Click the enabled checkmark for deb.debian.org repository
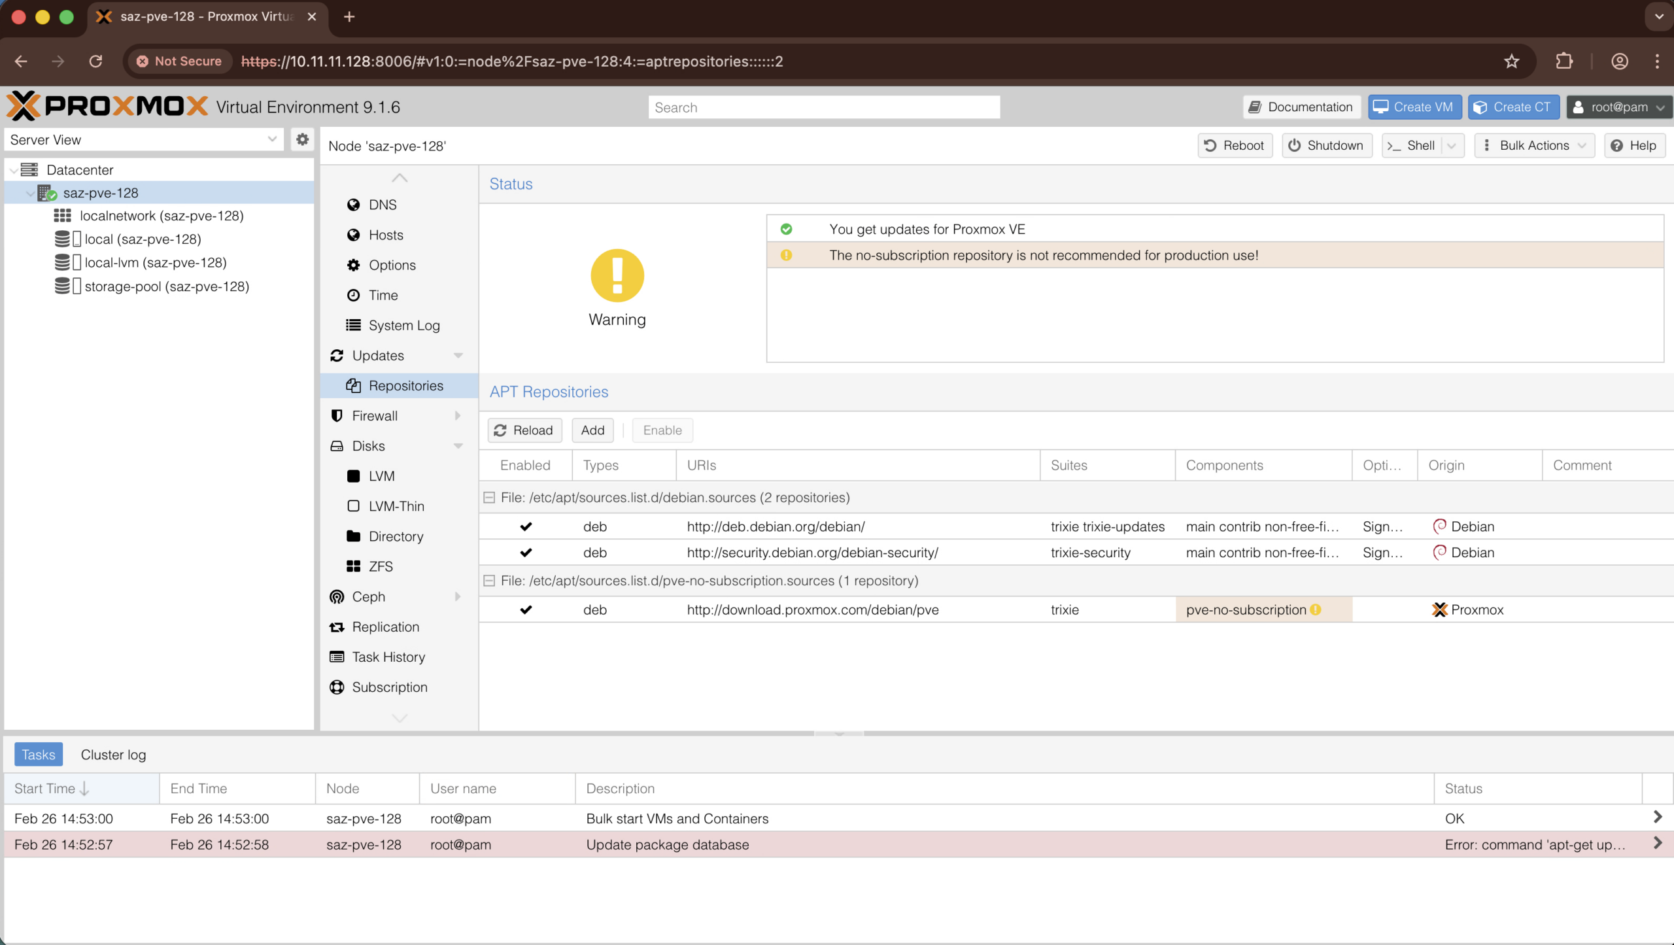1674x945 pixels. pos(526,526)
